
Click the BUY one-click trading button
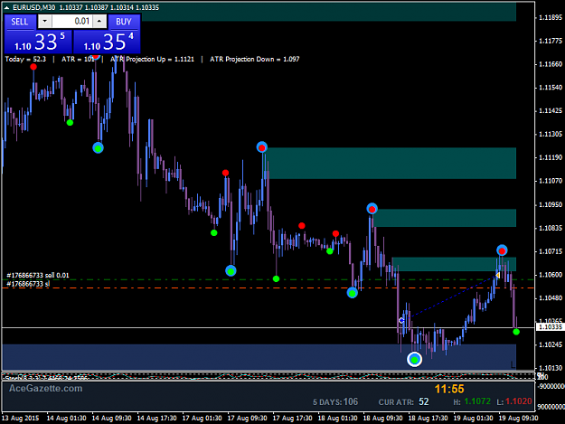point(124,22)
